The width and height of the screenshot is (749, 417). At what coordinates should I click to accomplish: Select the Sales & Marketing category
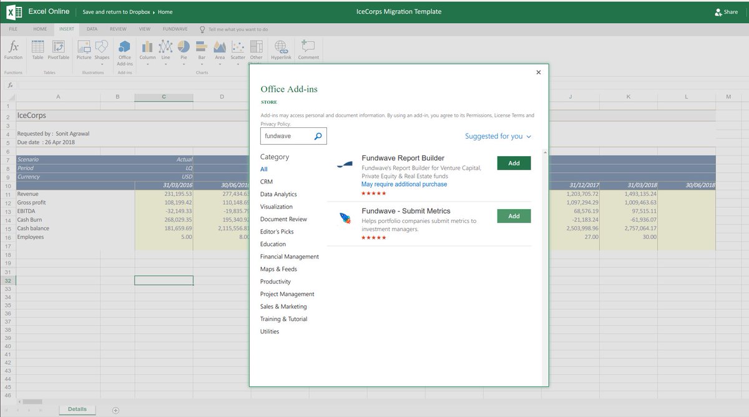click(283, 307)
